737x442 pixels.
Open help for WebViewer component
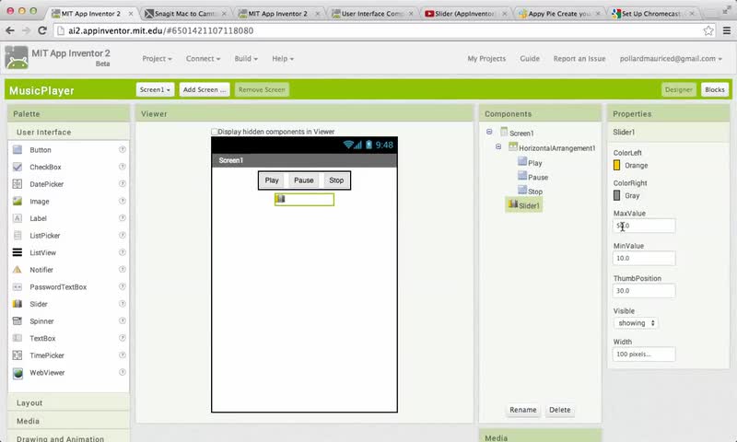123,372
